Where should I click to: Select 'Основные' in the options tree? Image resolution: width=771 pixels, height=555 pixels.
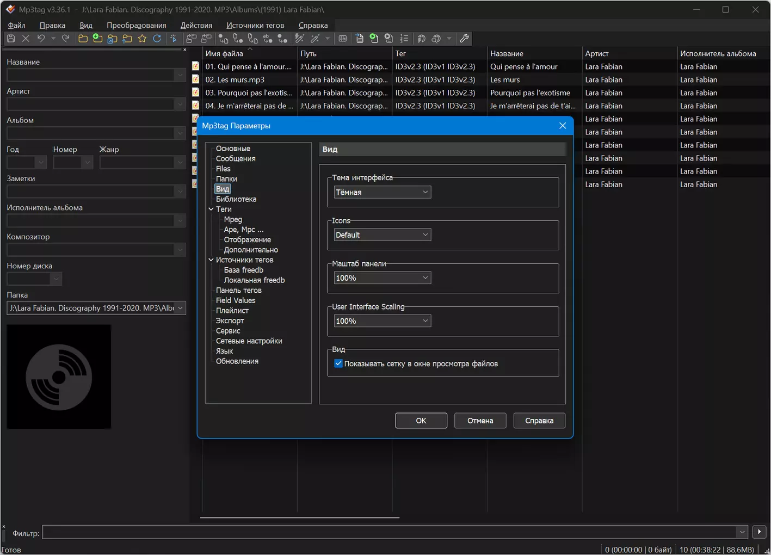(x=233, y=149)
